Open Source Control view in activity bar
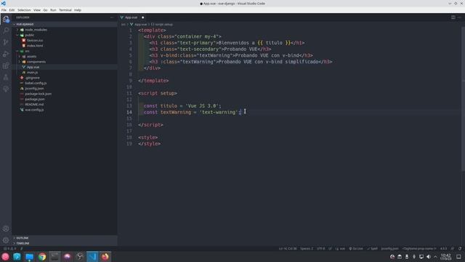 point(6,42)
